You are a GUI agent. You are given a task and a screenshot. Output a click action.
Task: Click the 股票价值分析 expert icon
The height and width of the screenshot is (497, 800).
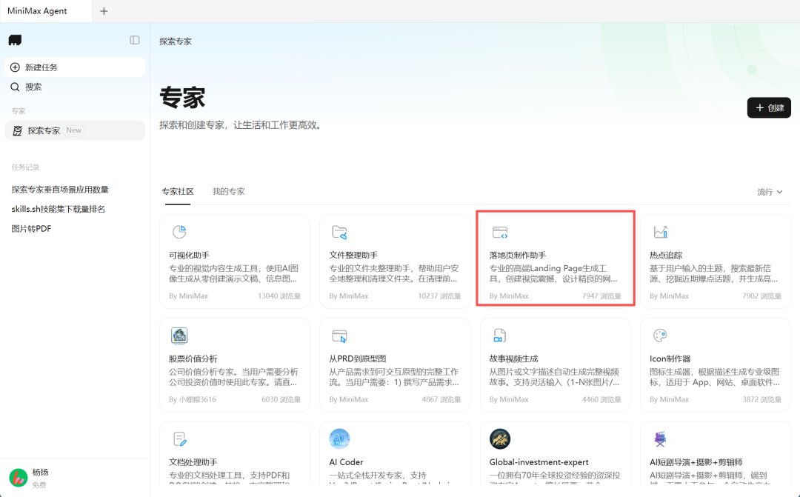pyautogui.click(x=179, y=336)
